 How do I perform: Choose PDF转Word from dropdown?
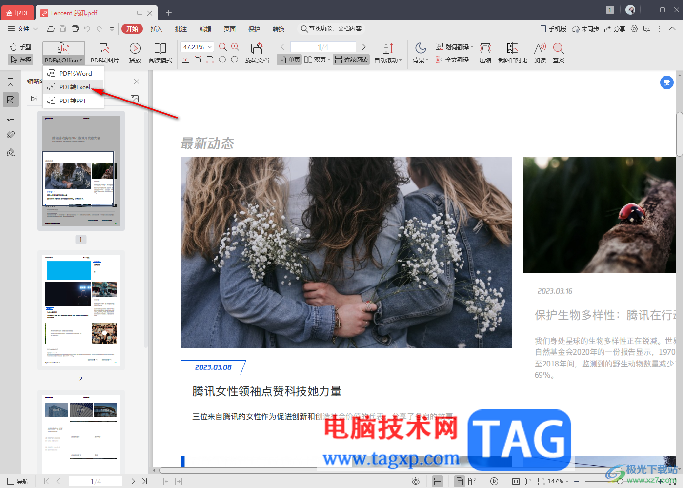(74, 73)
